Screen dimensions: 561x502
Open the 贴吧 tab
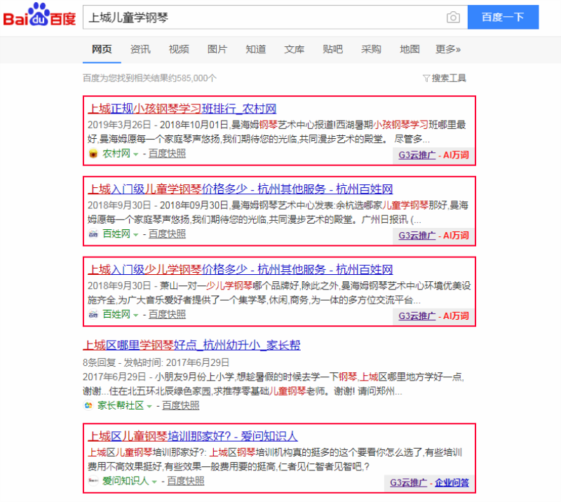point(332,49)
